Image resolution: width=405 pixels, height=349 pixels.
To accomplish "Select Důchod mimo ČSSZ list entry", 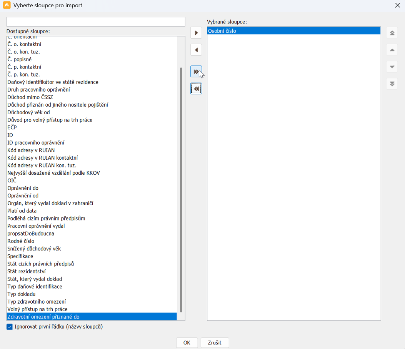I will click(30, 97).
